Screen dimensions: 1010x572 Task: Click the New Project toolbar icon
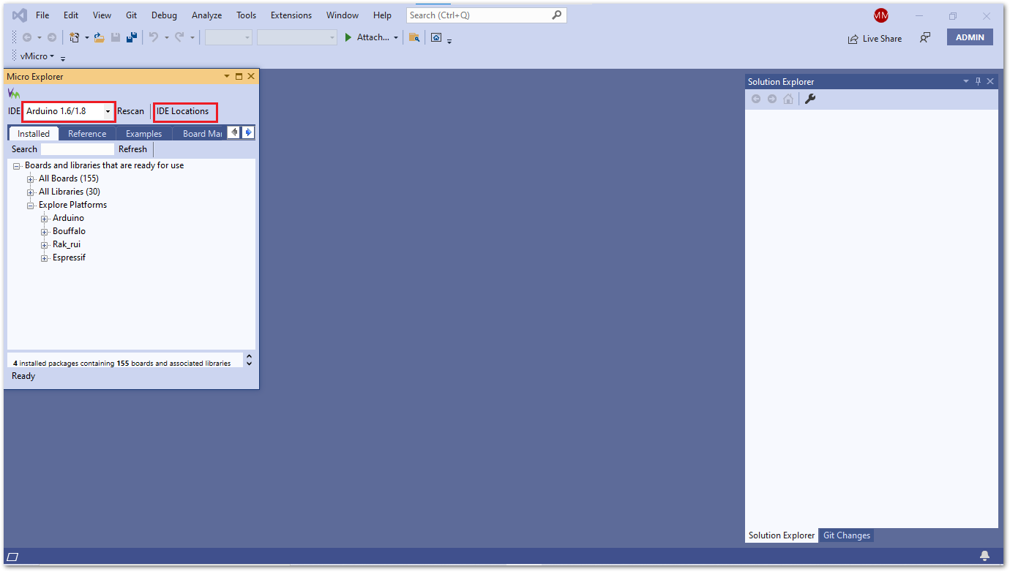coord(75,37)
